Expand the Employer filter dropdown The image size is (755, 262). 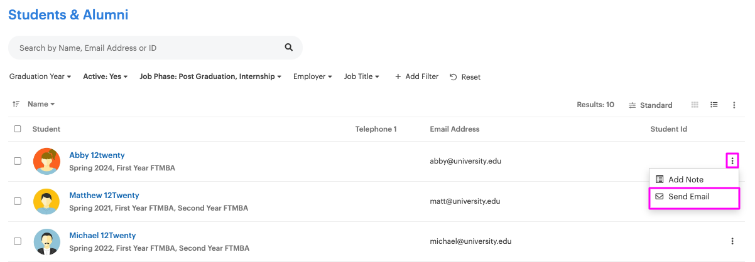(x=312, y=76)
